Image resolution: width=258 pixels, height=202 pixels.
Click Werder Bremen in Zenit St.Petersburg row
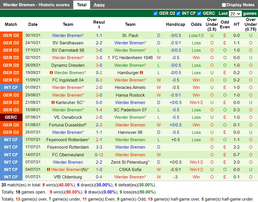click(68, 162)
